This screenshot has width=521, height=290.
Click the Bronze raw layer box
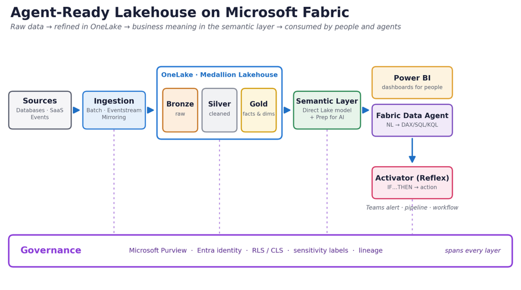click(180, 110)
